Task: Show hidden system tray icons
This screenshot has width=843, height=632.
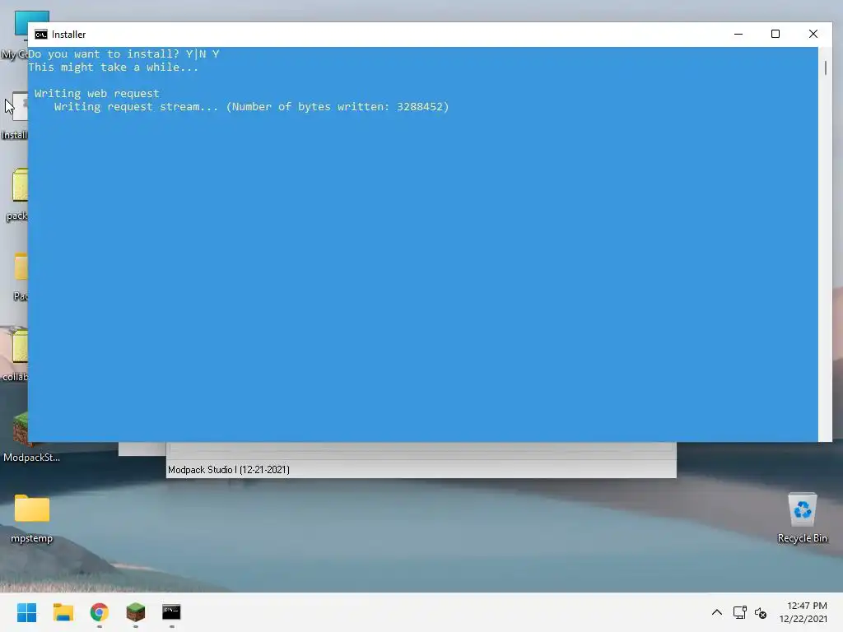Action: pyautogui.click(x=717, y=612)
